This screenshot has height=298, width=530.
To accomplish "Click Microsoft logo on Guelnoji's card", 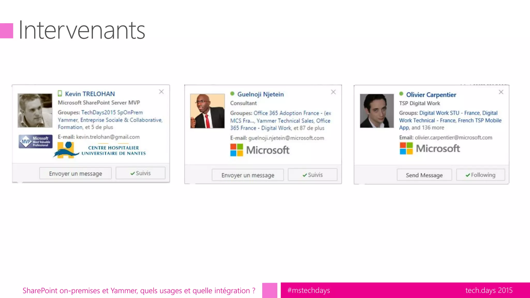I will (x=260, y=150).
